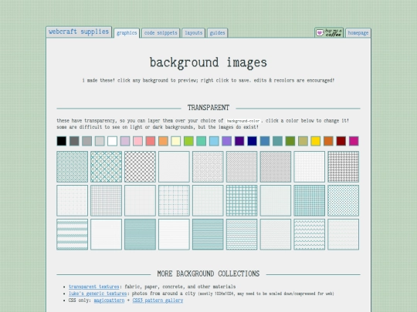Visit the magicpattern link
Image resolution: width=417 pixels, height=312 pixels.
[109, 300]
